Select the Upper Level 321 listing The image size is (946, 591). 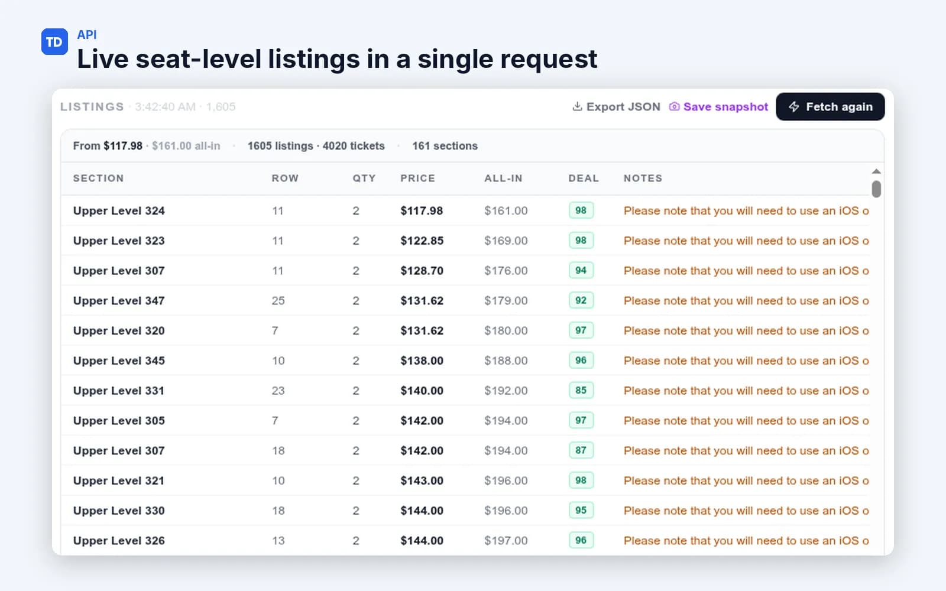pos(466,480)
